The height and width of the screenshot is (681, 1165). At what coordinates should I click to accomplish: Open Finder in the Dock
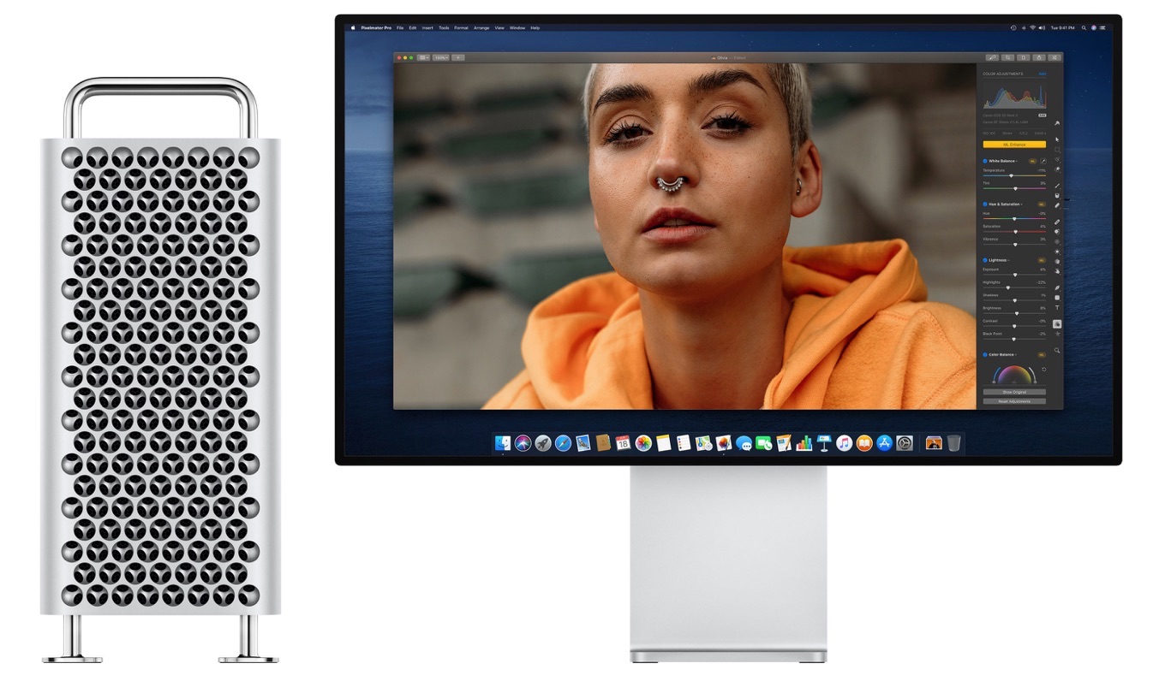(x=503, y=443)
